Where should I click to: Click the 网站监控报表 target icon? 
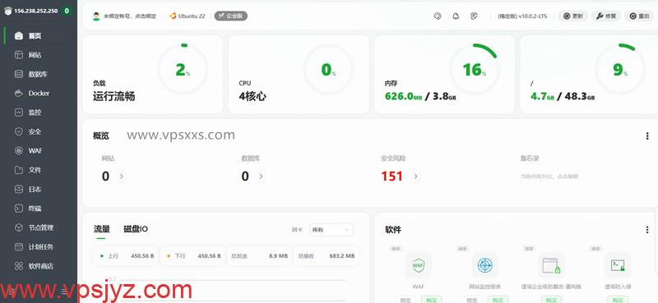pyautogui.click(x=484, y=265)
